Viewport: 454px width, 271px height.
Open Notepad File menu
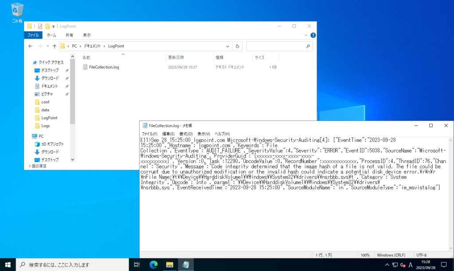pos(149,134)
